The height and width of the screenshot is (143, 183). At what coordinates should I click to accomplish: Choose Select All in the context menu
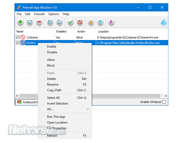(x=65, y=98)
